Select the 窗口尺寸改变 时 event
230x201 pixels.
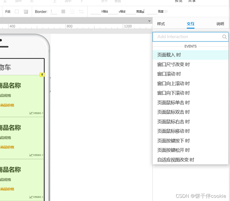pos(190,64)
